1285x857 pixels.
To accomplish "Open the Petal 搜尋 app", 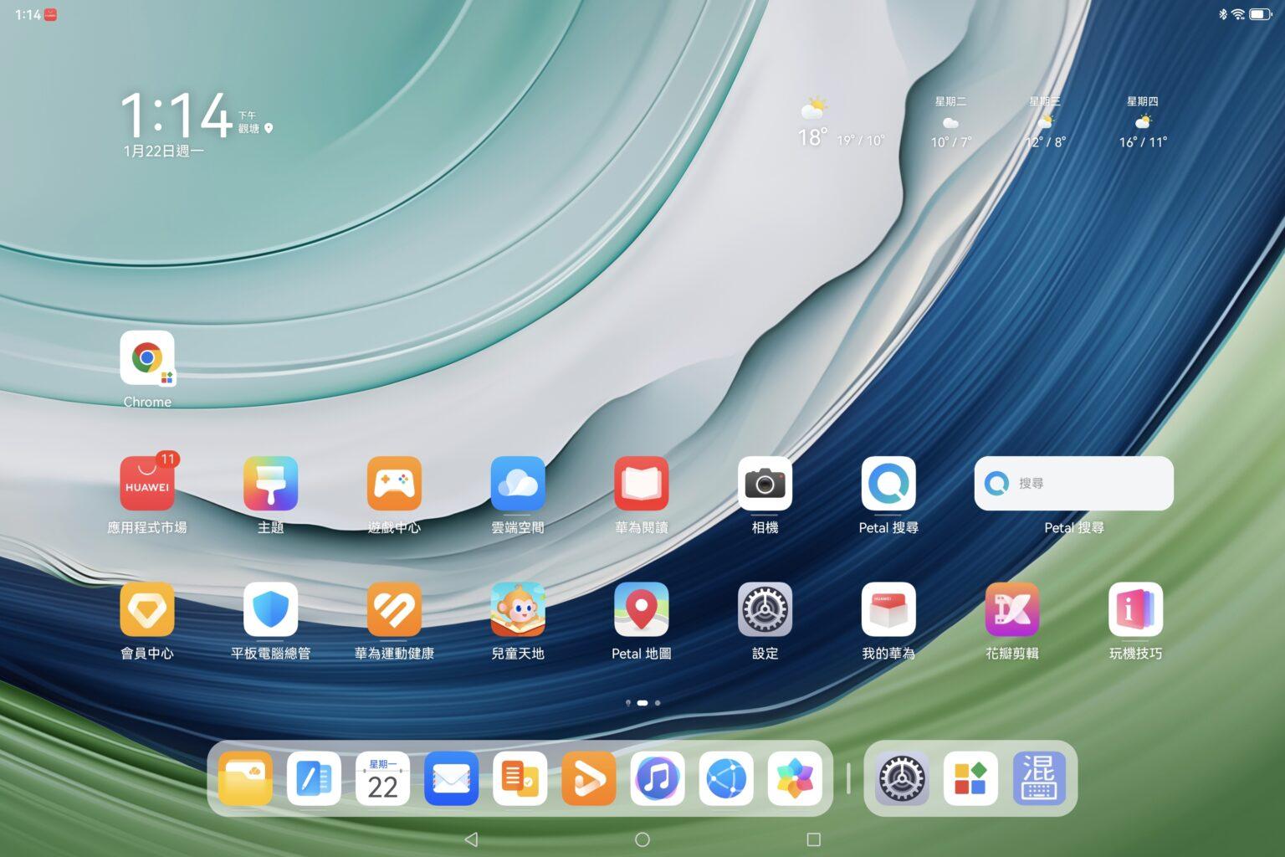I will [x=888, y=484].
